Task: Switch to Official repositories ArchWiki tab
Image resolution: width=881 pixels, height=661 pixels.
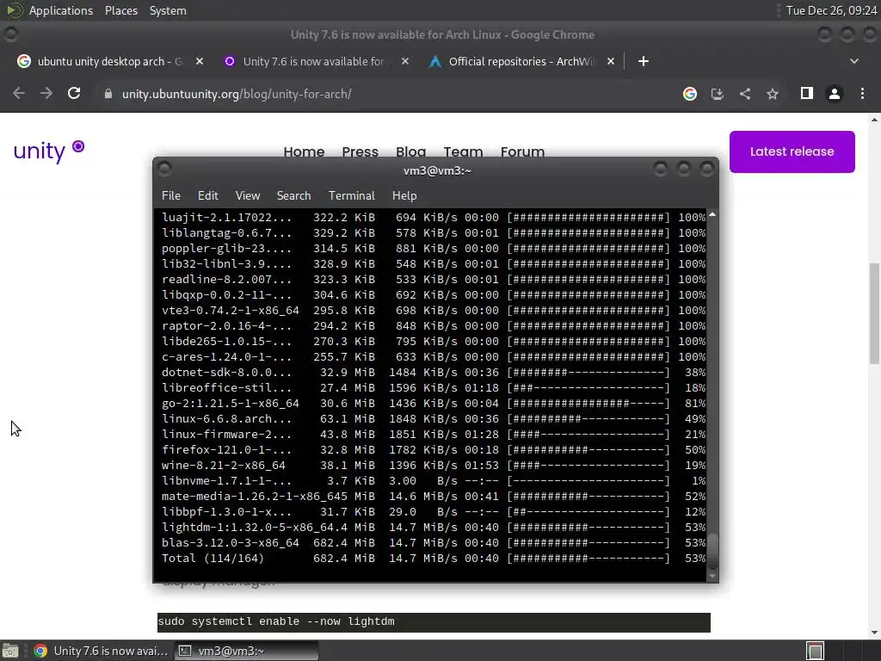Action: click(x=521, y=61)
